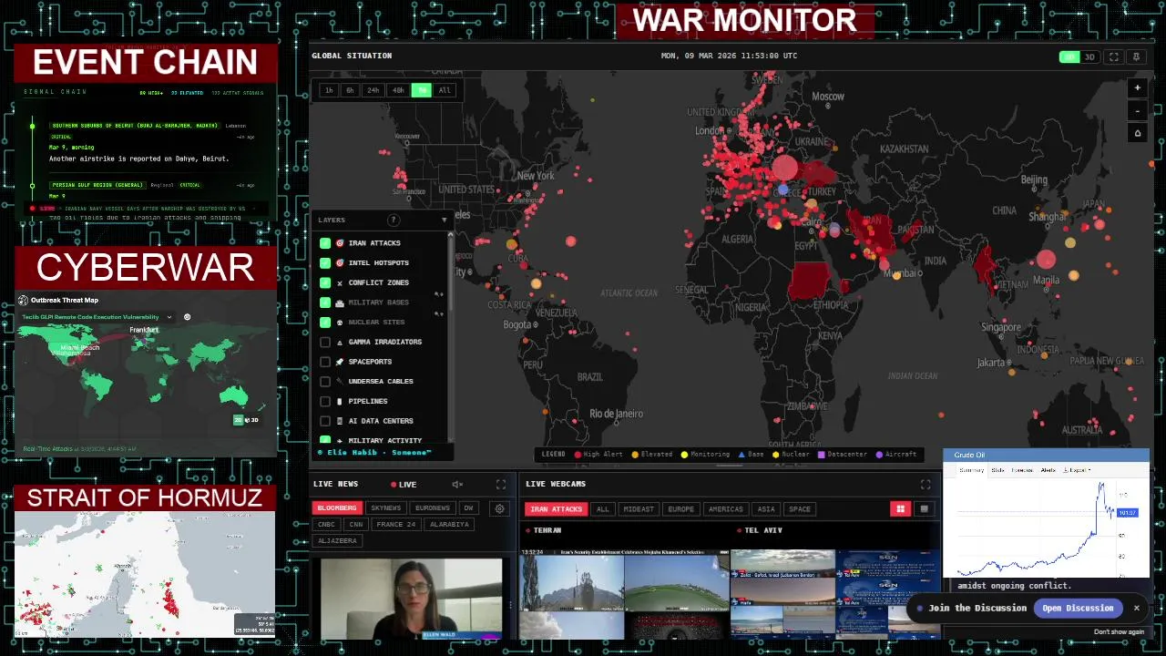Viewport: 1166px width, 656px height.
Task: Click the Live indicator in Live News
Action: pos(404,484)
